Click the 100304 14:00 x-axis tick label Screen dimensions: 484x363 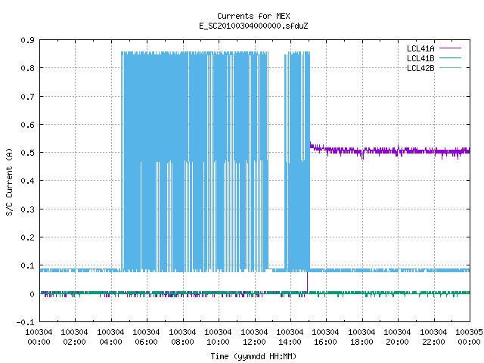[x=290, y=337]
